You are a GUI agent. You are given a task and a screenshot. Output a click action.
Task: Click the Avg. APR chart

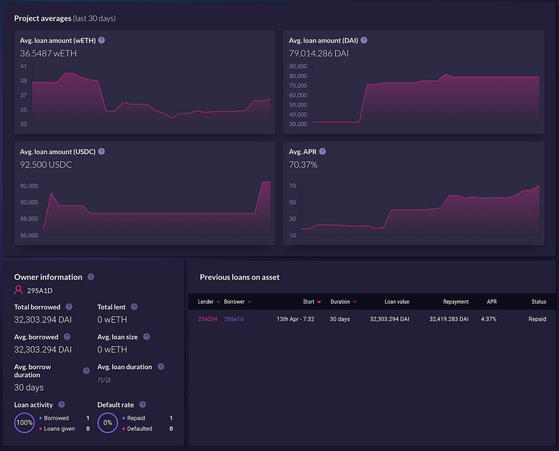click(x=420, y=207)
